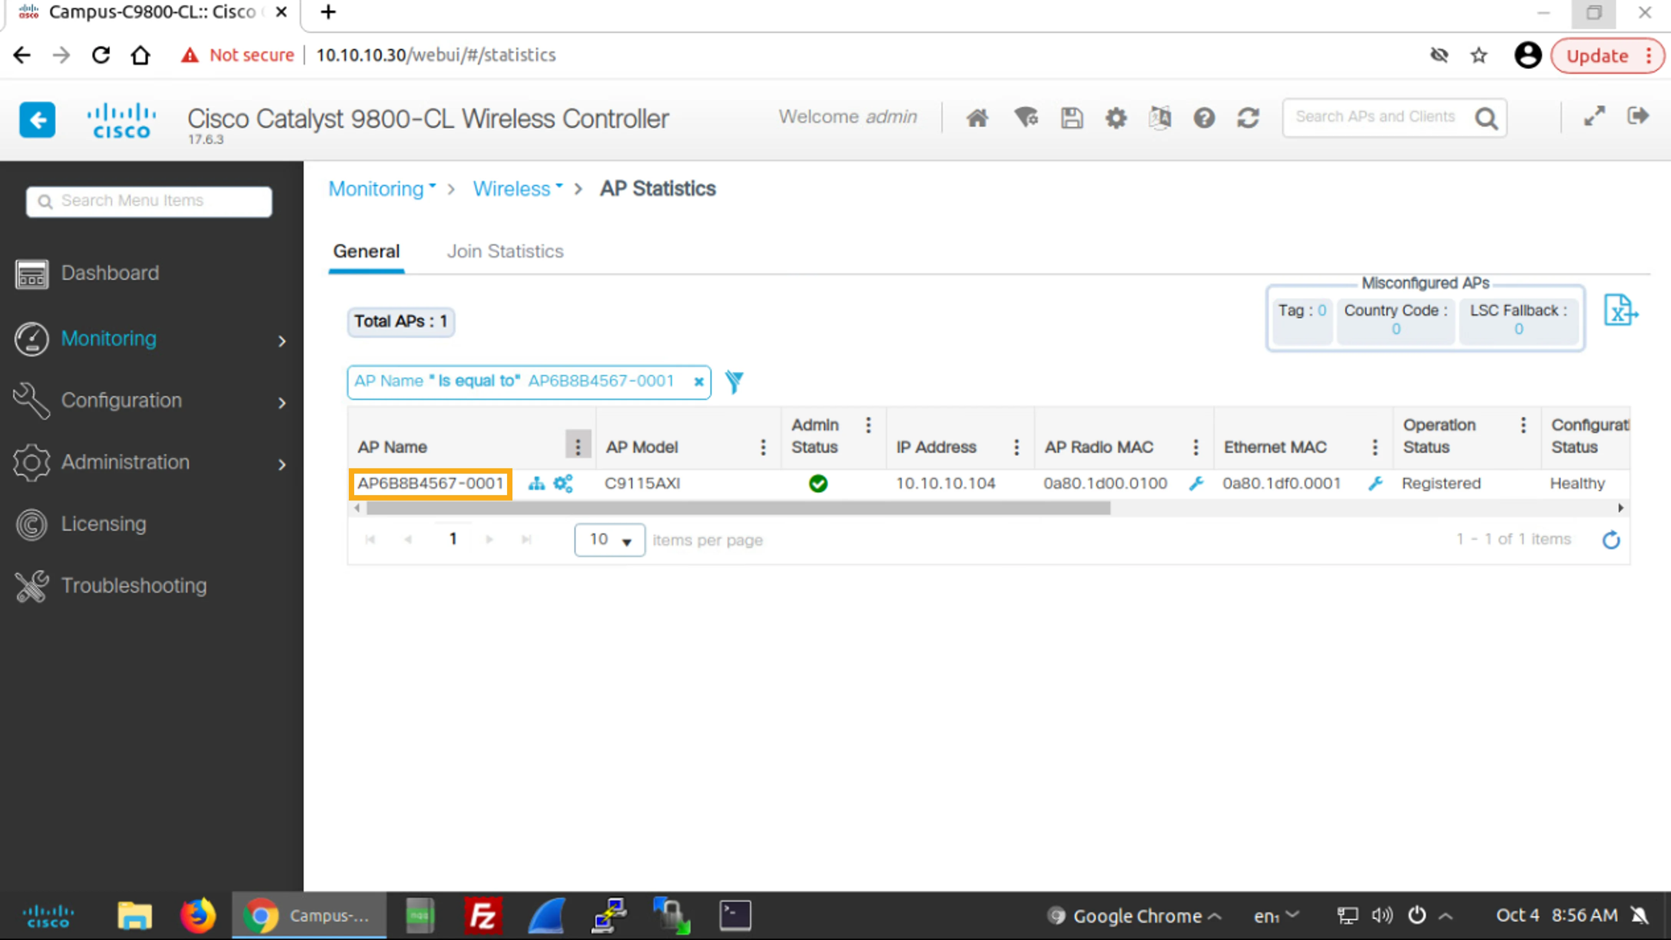This screenshot has height=940, width=1671.
Task: Click the filter funnel icon
Action: point(734,381)
